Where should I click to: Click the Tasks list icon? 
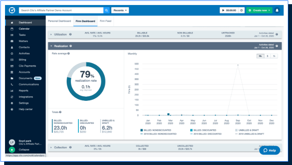pyautogui.click(x=12, y=35)
